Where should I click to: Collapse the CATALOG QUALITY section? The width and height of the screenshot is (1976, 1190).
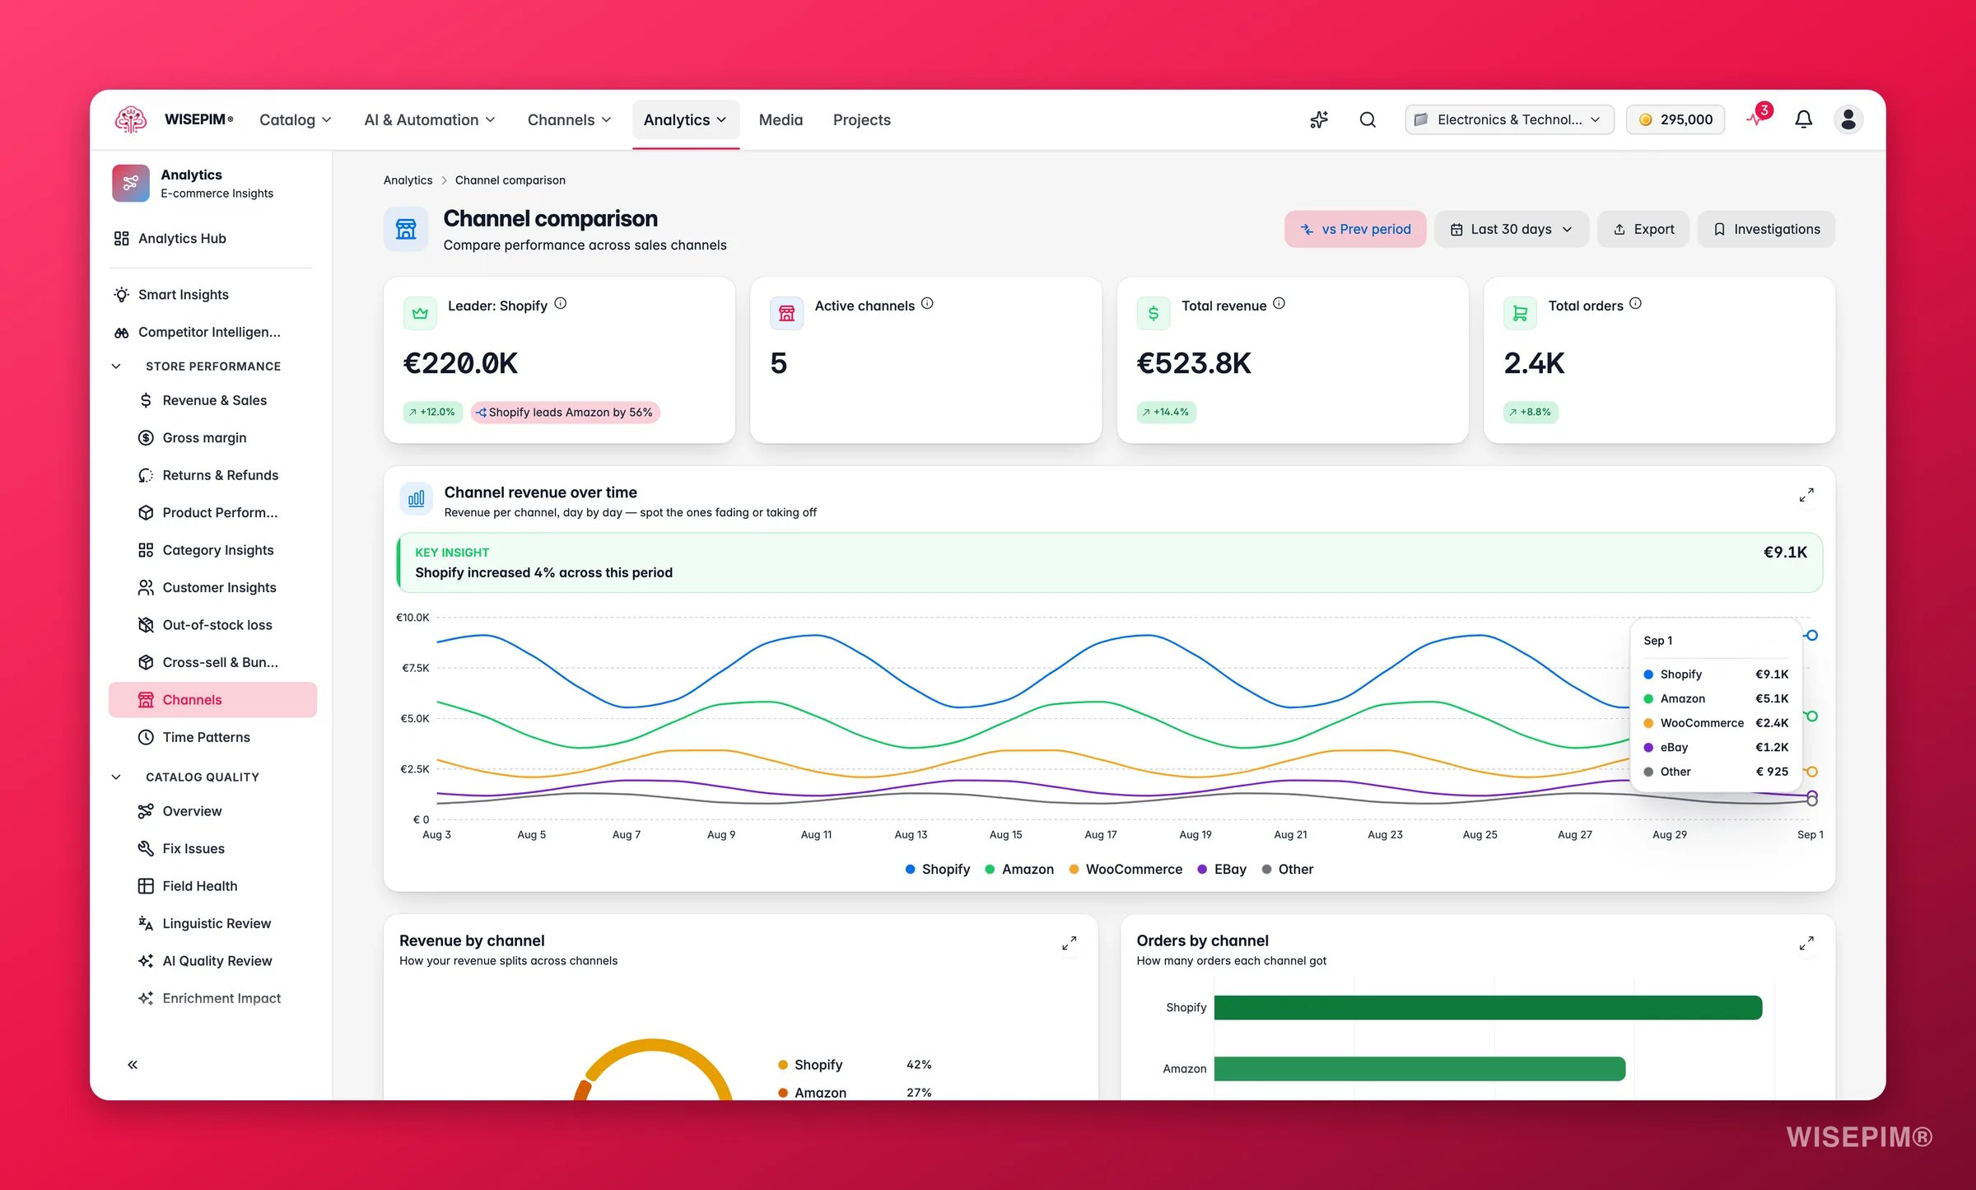pyautogui.click(x=116, y=777)
